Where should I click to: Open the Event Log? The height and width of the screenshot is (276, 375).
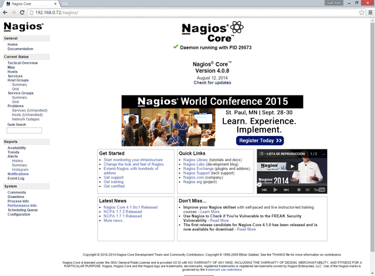16,178
